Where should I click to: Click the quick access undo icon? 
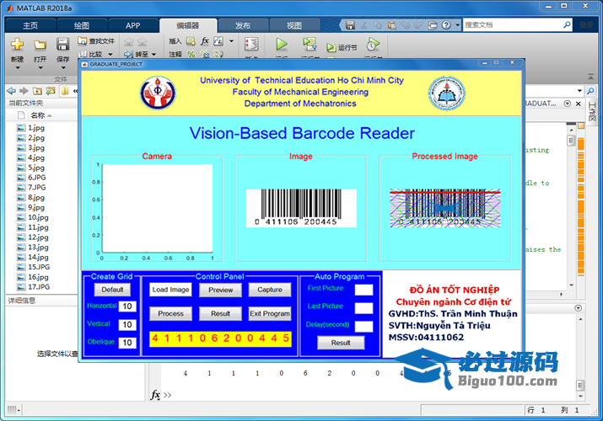(406, 25)
